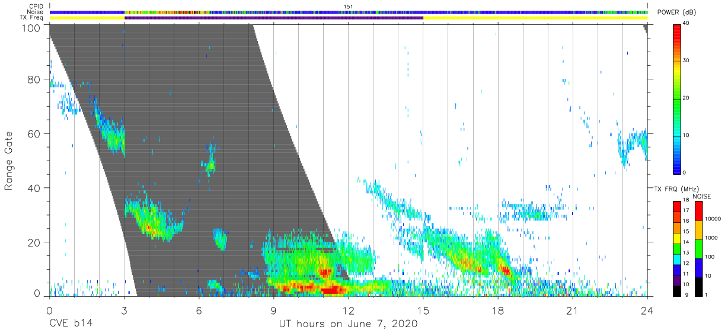Viewport: 728px width, 336px height.
Task: Click x-axis tick label '21'
Action: [x=573, y=311]
